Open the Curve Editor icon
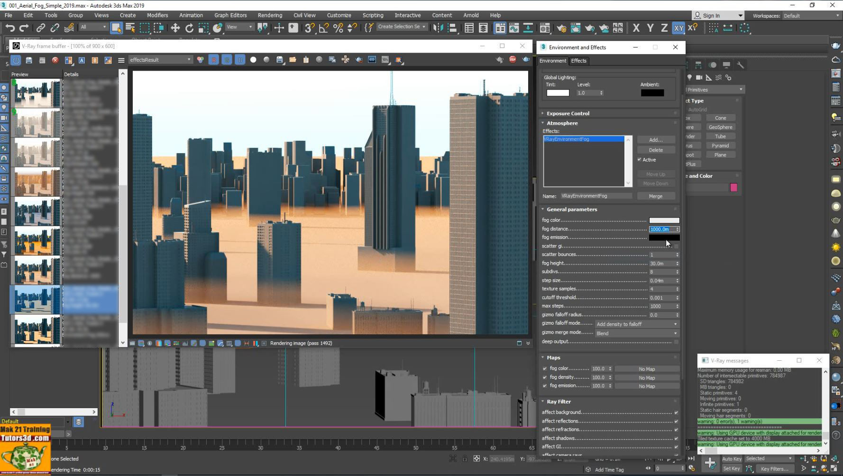The width and height of the screenshot is (843, 476). 514,28
